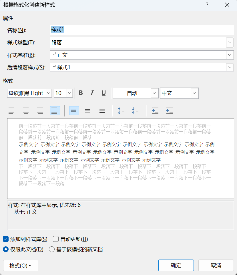Align paragraph text left
237x275 pixels.
[x=11, y=111]
